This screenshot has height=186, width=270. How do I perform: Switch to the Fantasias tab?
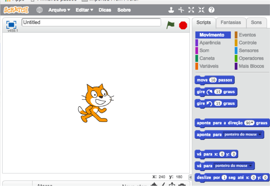[231, 22]
